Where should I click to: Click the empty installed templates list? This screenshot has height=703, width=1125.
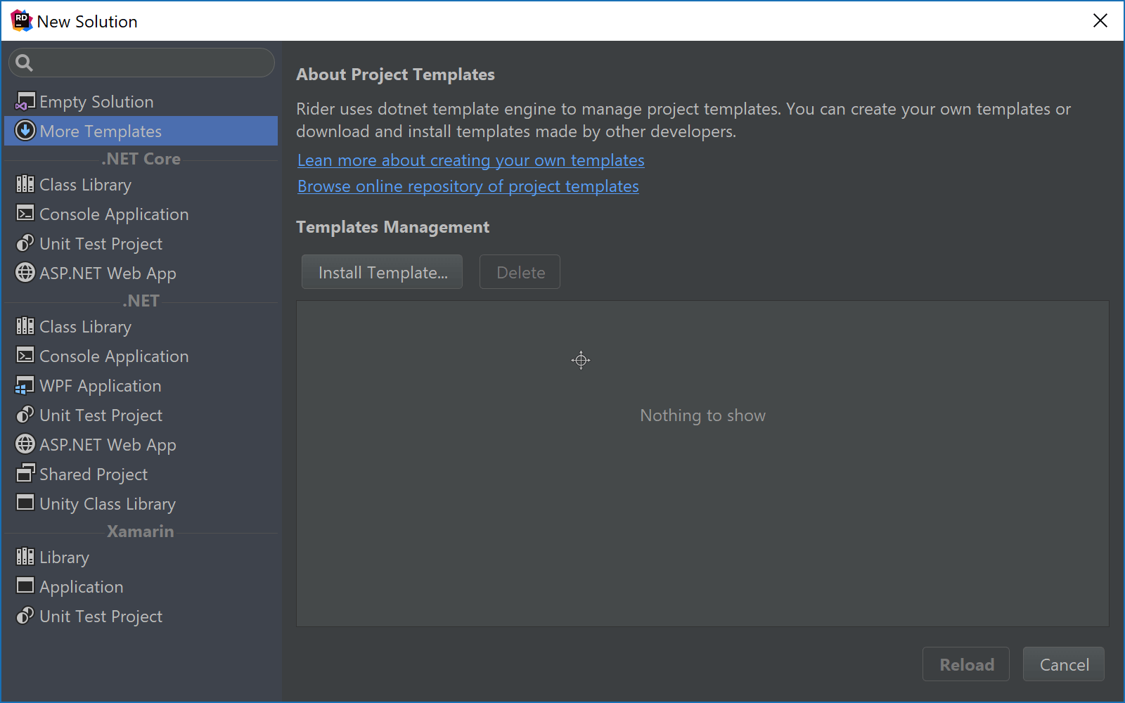pyautogui.click(x=702, y=464)
